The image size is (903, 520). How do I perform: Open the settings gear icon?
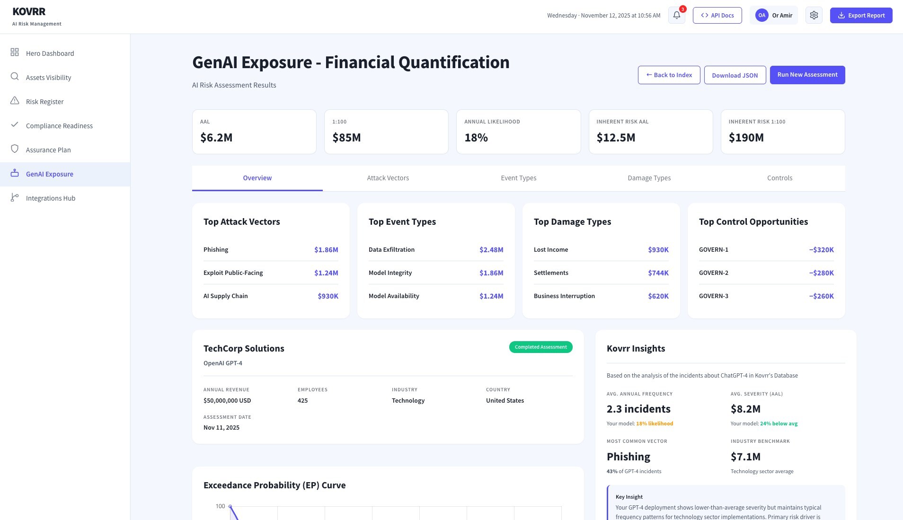(x=814, y=15)
